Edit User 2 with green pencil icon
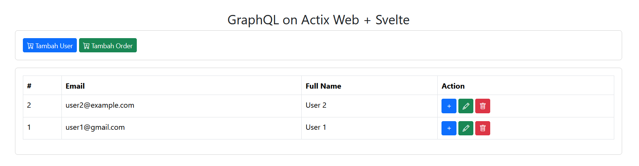Viewport: 639px width, 166px height. tap(466, 106)
